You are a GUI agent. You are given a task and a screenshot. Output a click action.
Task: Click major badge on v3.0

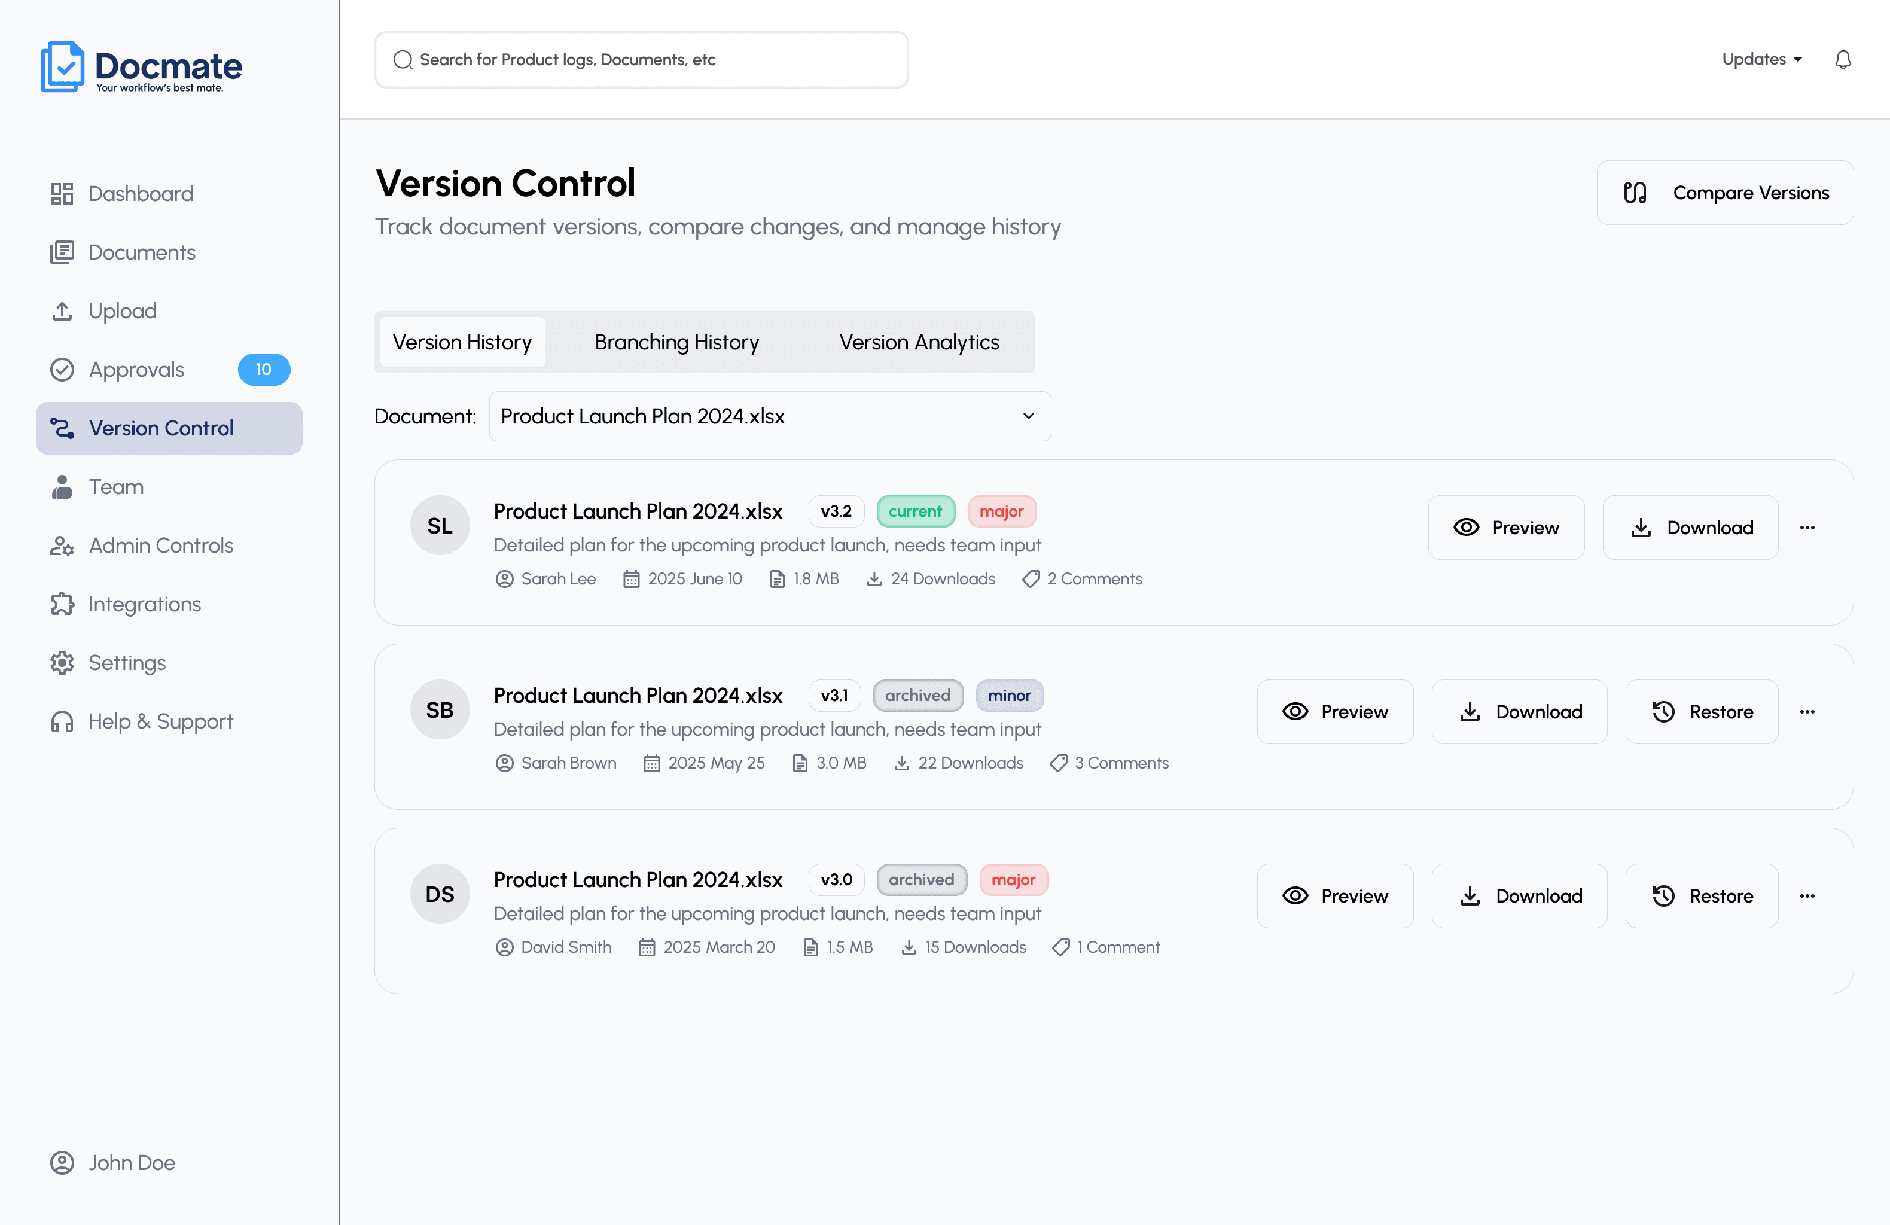click(x=1013, y=880)
